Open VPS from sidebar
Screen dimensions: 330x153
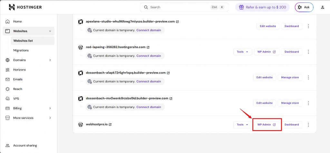(16, 99)
